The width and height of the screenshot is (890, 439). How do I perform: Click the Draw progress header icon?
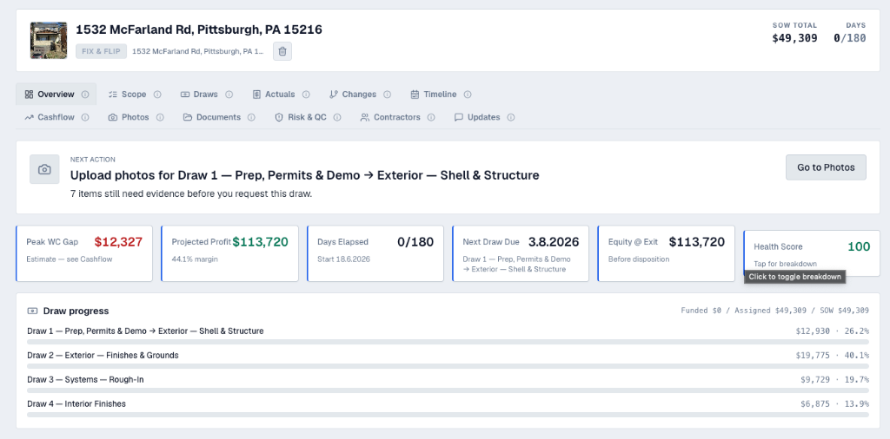point(32,311)
